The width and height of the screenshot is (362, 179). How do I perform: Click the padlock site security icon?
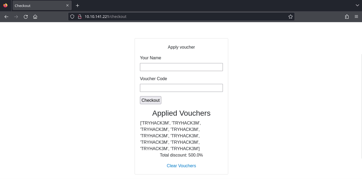click(x=80, y=17)
